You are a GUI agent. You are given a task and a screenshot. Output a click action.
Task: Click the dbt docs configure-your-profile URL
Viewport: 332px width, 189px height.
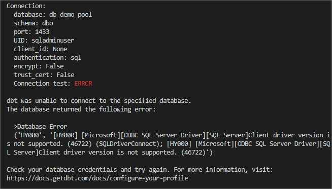coord(97,178)
